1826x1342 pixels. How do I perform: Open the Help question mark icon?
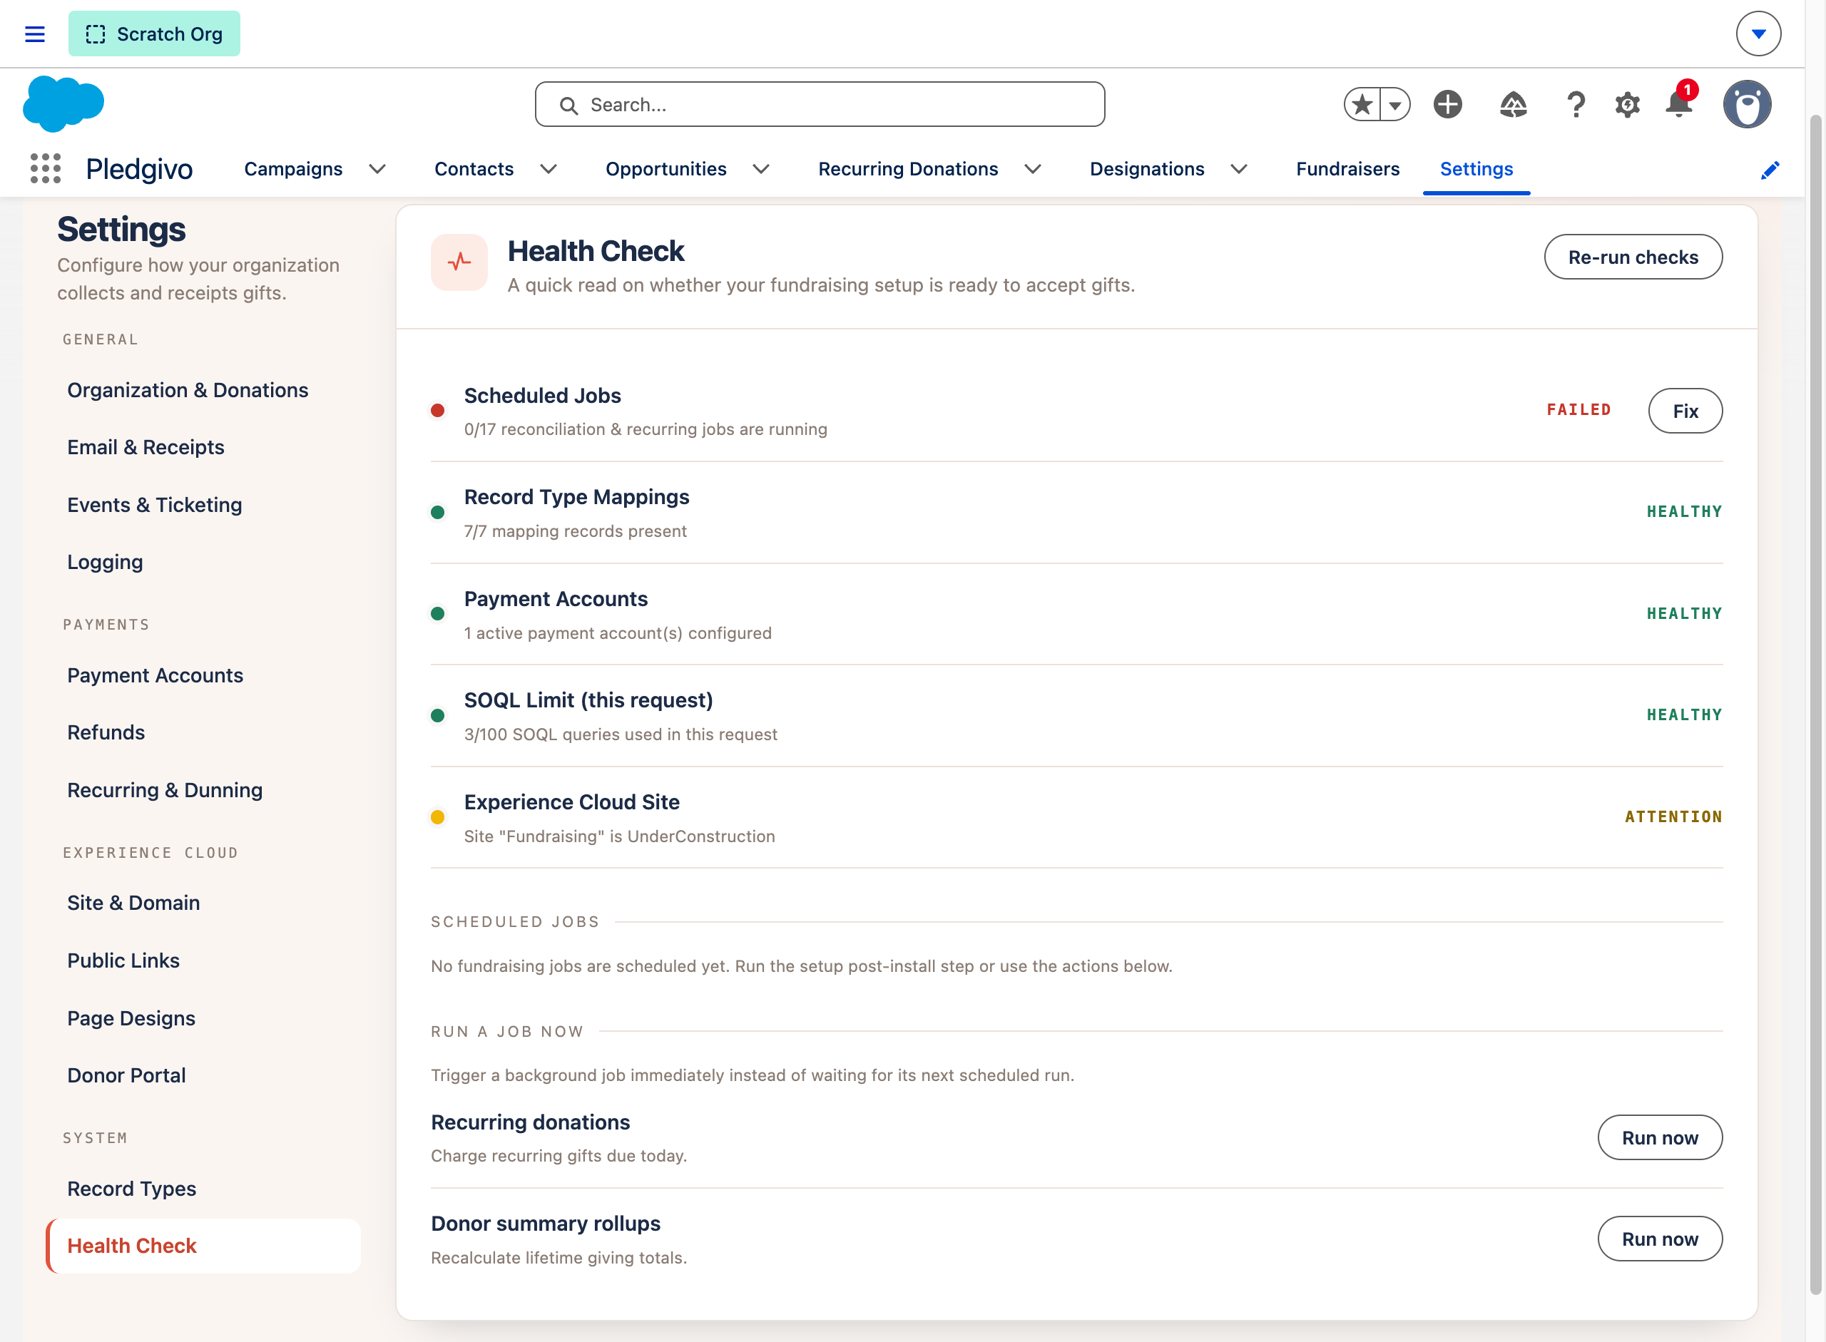(1575, 104)
